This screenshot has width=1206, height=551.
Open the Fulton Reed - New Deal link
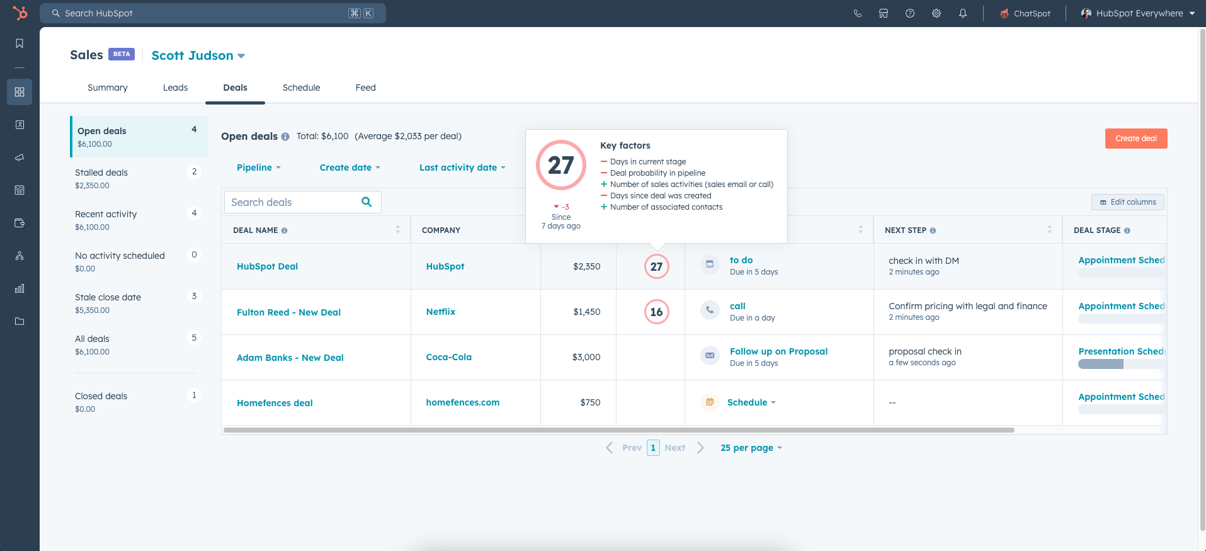[x=288, y=312]
